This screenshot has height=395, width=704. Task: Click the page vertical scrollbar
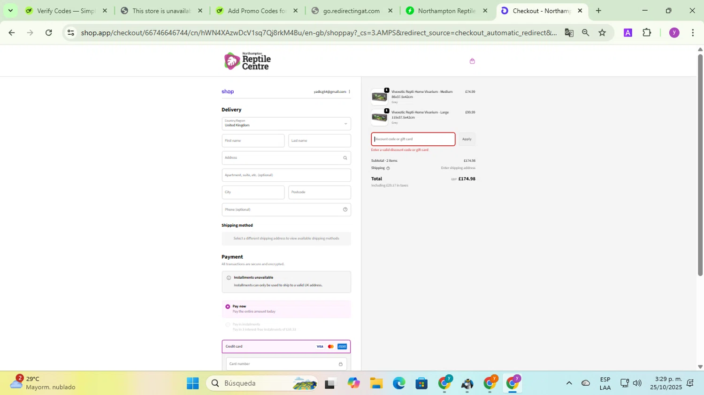700,164
